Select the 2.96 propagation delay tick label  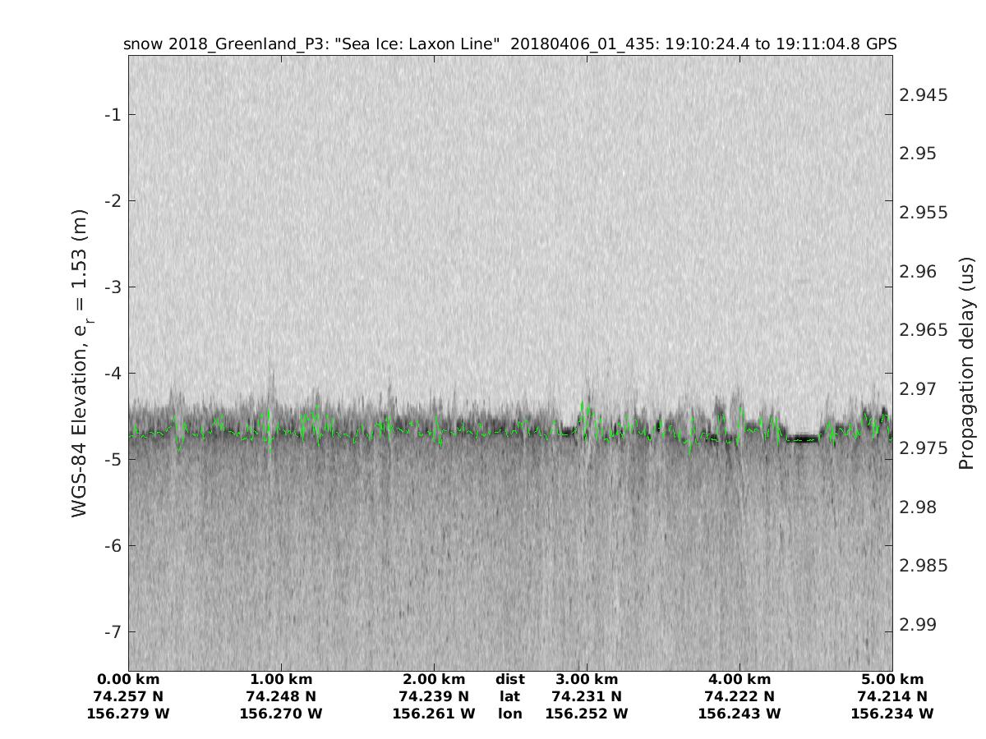[x=920, y=272]
